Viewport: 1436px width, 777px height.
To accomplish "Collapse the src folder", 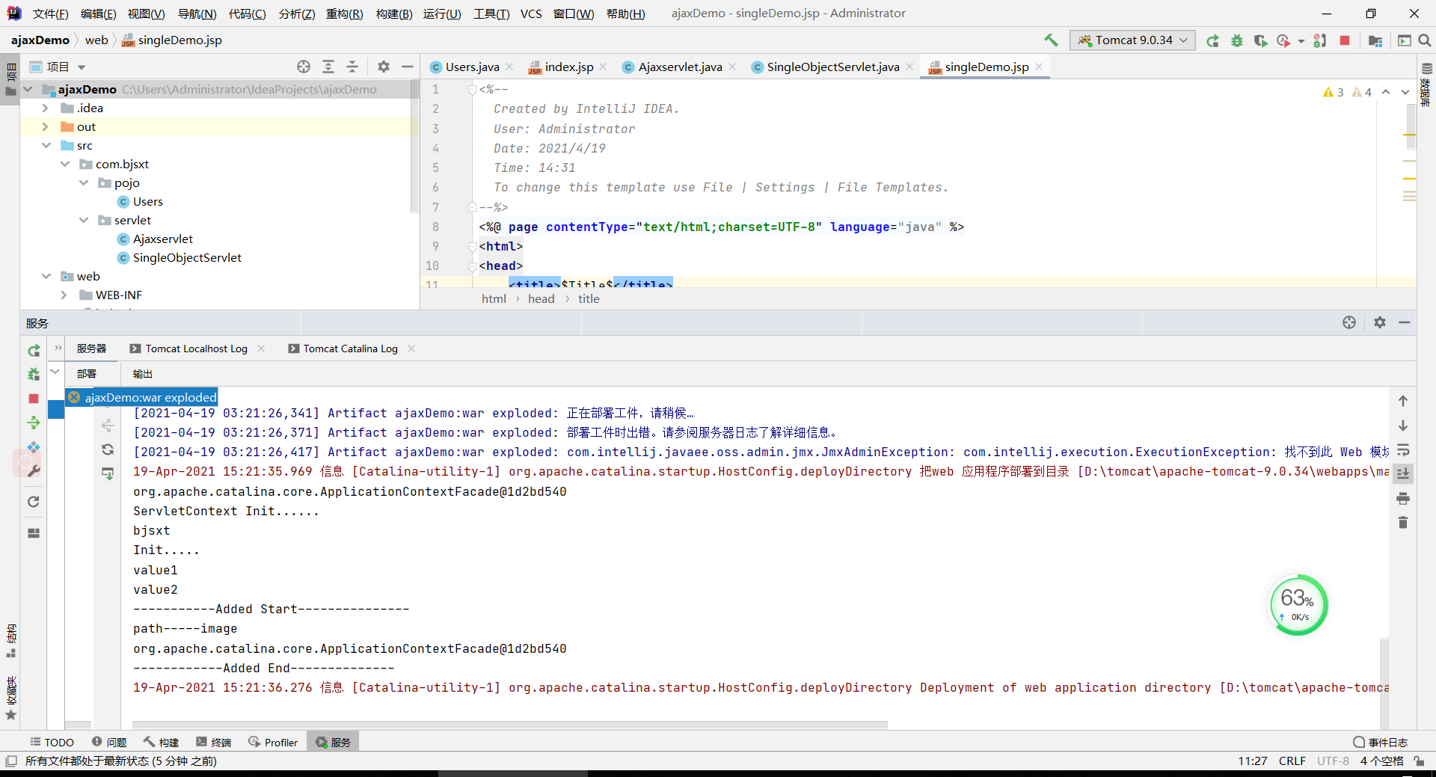I will 46,145.
